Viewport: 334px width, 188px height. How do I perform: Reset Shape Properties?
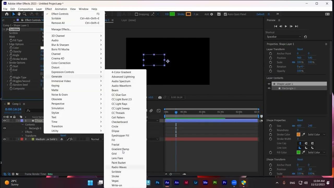(300, 120)
